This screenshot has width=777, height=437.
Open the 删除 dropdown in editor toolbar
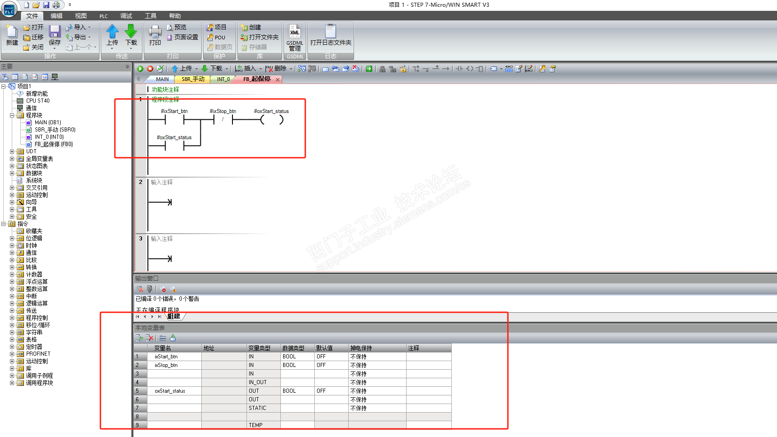coord(291,69)
